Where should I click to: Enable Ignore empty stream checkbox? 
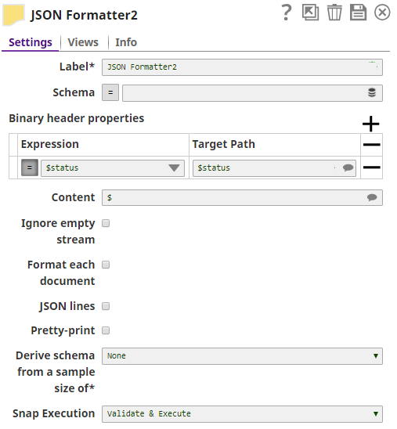pos(106,223)
